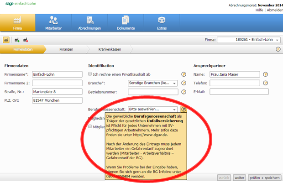This screenshot has width=283, height=183.
Task: Click help icon next to Branche dropdown
Action: coord(184,83)
